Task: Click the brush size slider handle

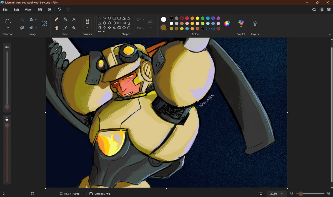Action: click(x=7, y=107)
